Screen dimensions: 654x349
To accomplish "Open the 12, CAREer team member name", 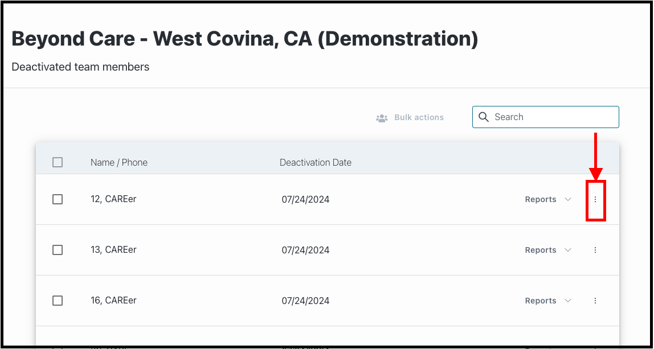I will pyautogui.click(x=113, y=199).
